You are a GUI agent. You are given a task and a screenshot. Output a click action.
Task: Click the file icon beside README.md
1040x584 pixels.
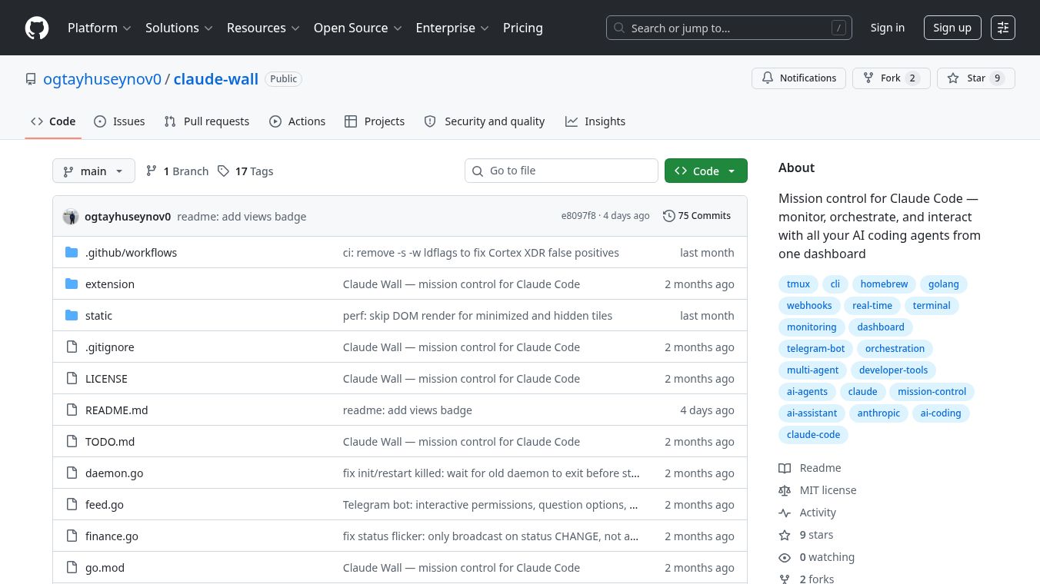point(72,410)
